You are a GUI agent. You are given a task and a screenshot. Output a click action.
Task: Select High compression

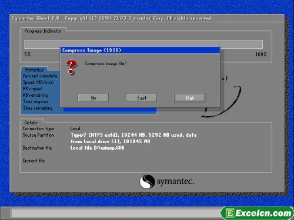pyautogui.click(x=189, y=97)
